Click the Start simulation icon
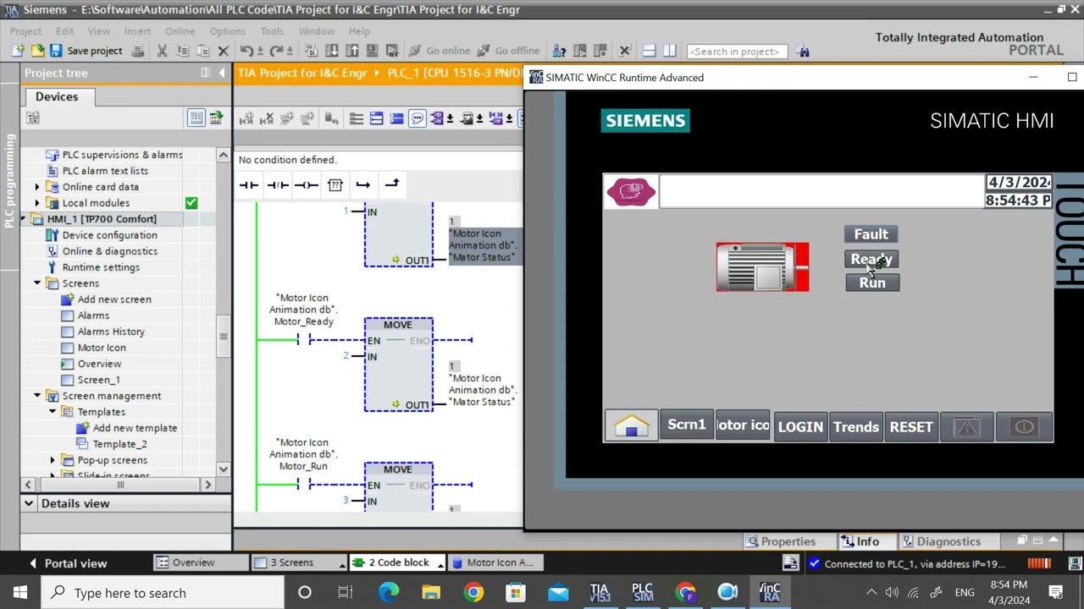 coord(373,51)
